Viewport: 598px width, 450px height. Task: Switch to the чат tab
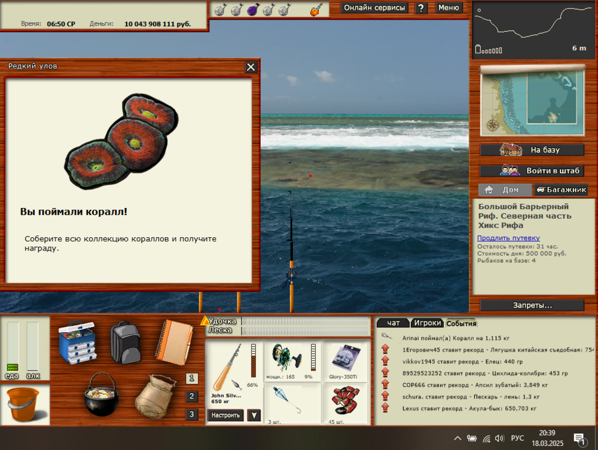[393, 323]
